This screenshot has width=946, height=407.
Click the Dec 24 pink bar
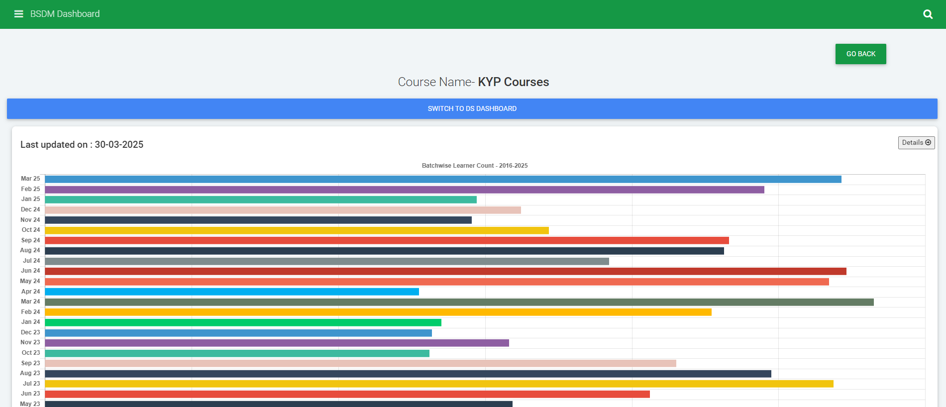tap(283, 210)
